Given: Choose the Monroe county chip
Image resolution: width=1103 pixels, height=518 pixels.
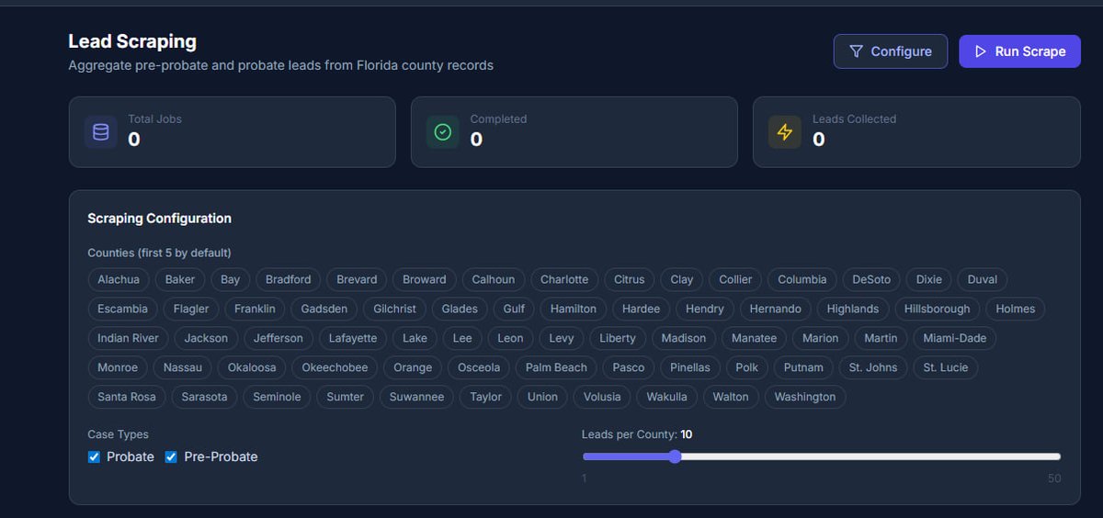Looking at the screenshot, I should [x=118, y=367].
